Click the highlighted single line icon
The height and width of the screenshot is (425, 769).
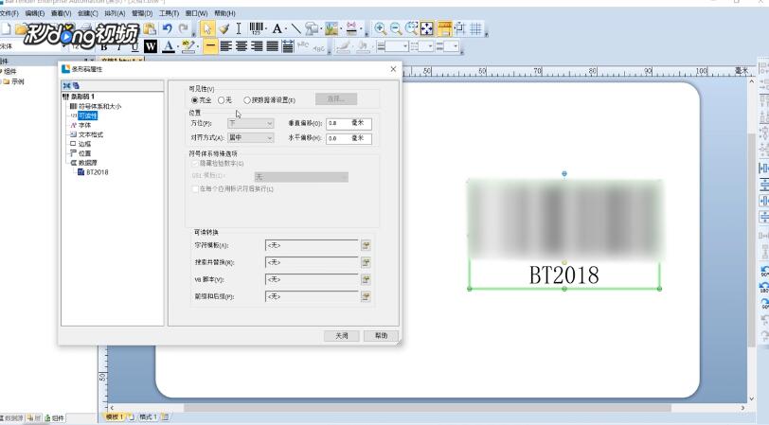(210, 46)
